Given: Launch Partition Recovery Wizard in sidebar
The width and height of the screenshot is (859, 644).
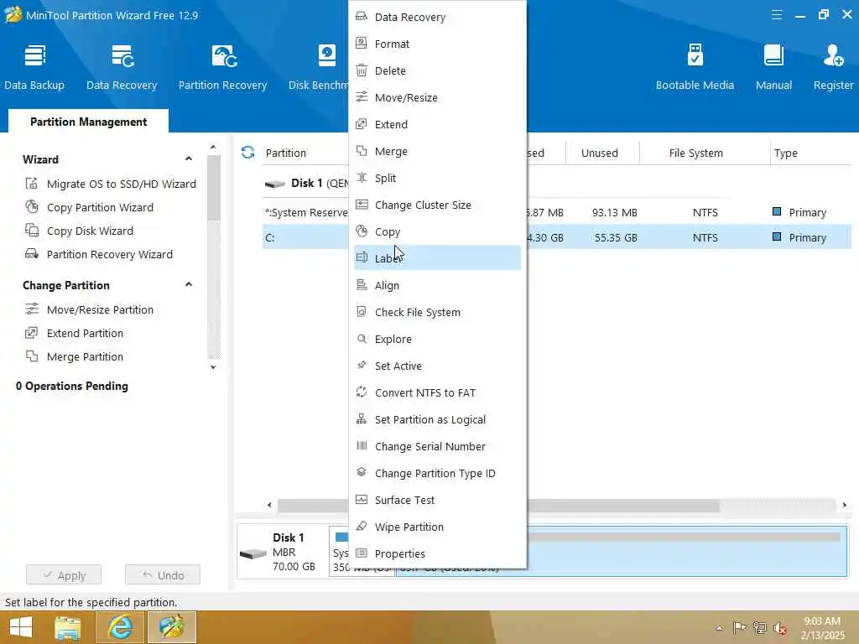Looking at the screenshot, I should 99,255.
